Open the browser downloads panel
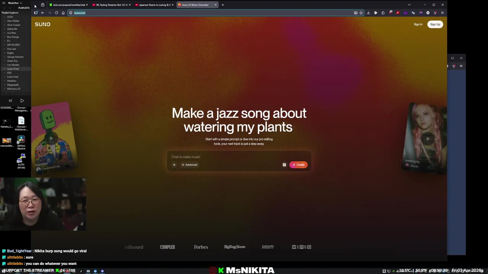The height and width of the screenshot is (274, 488). point(368,13)
